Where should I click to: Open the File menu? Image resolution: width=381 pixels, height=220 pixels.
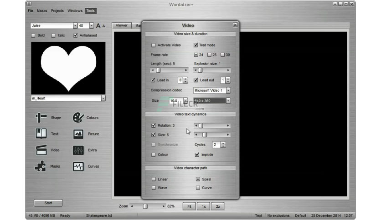tap(31, 10)
